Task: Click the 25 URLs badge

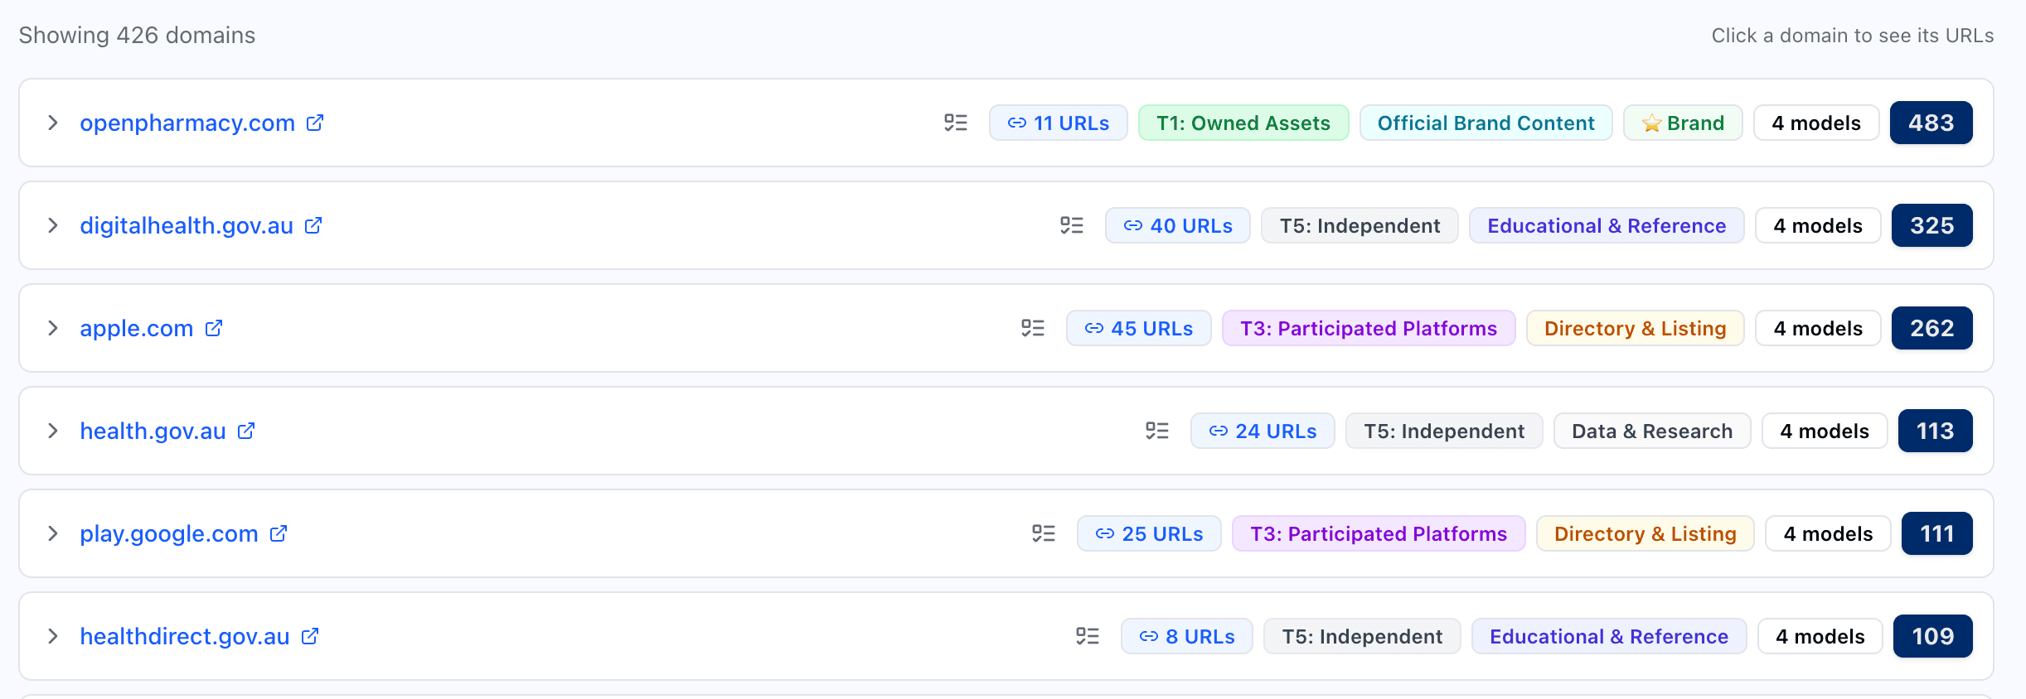Action: (x=1150, y=533)
